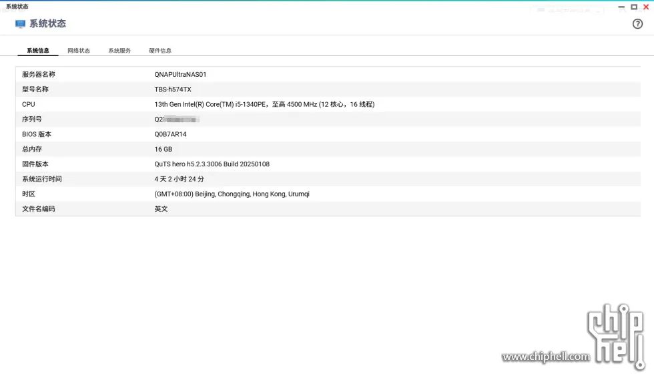Close the 系统状态 window
The width and height of the screenshot is (654, 380).
coord(646,7)
